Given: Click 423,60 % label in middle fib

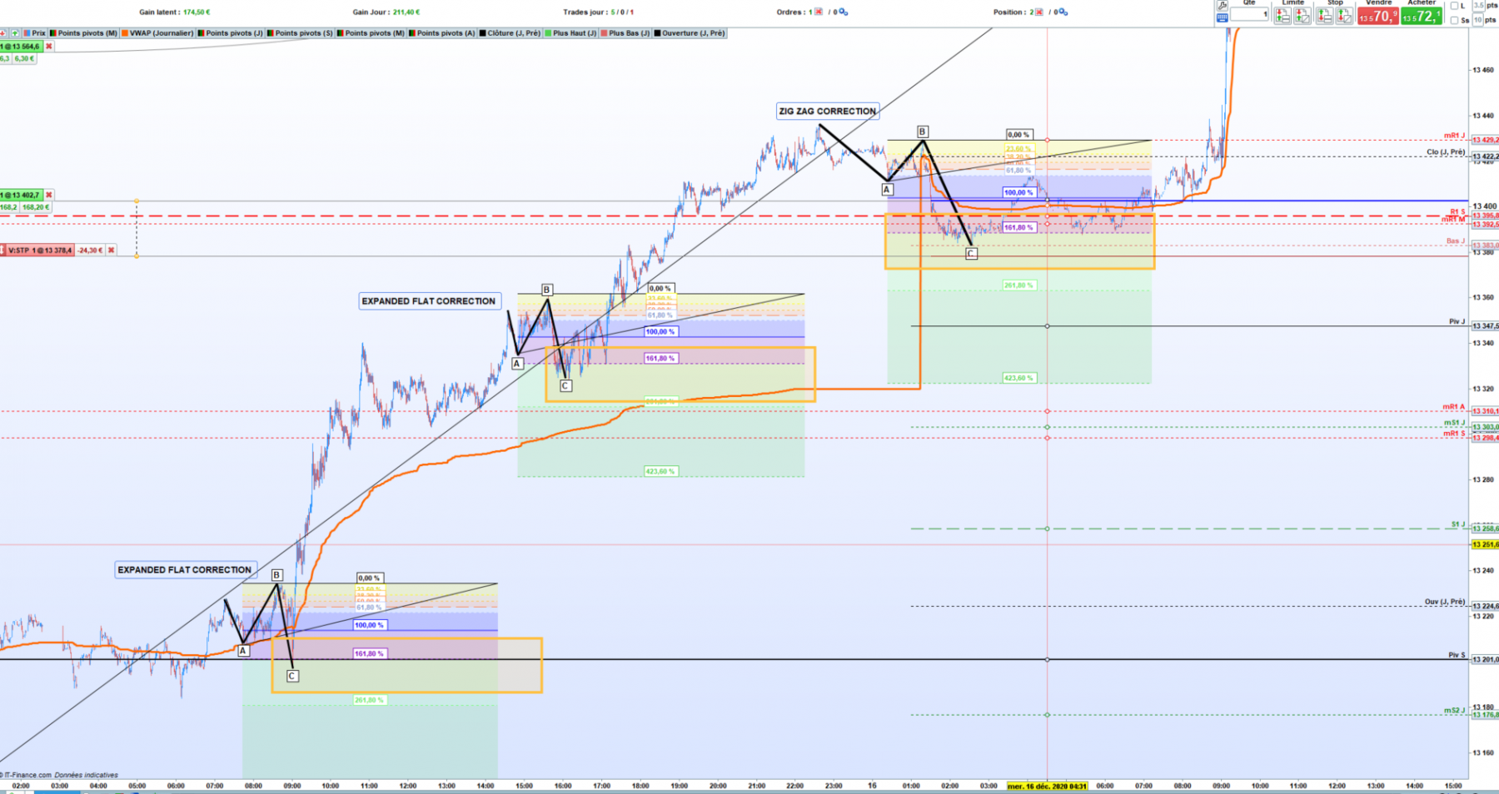Looking at the screenshot, I should (660, 472).
